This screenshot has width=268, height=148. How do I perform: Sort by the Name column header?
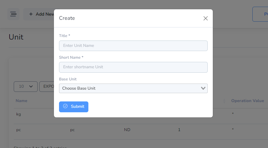(x=22, y=101)
